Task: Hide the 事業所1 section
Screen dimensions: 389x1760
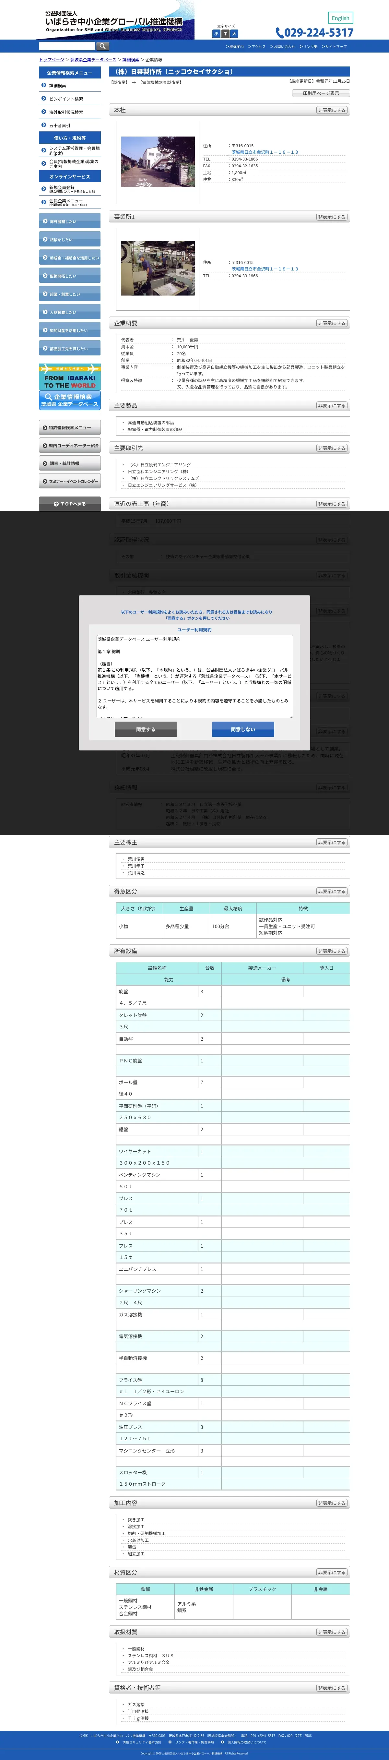Action: click(332, 217)
